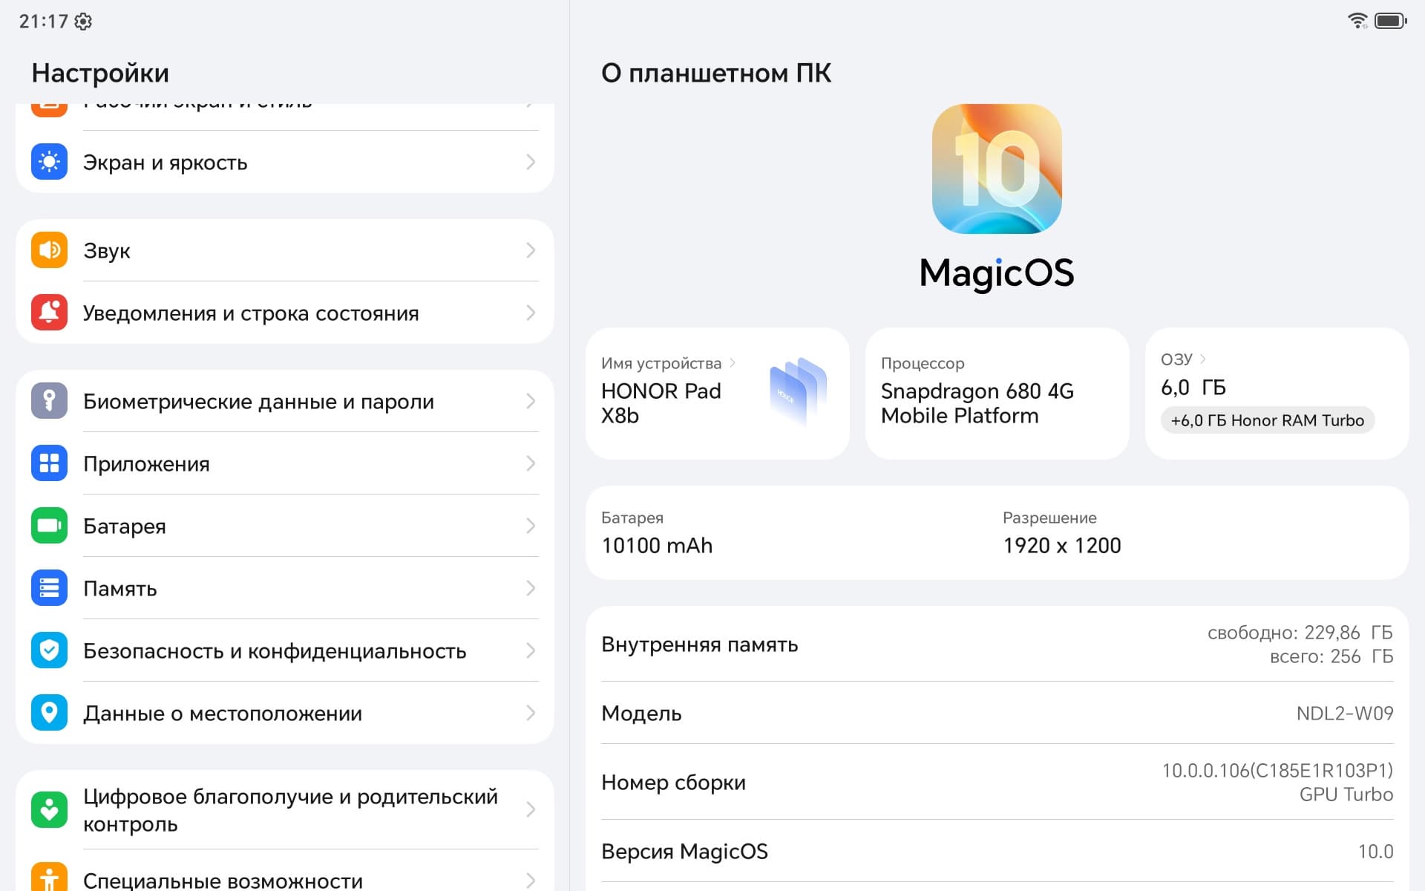Click the chevron on the Звук row

530,250
